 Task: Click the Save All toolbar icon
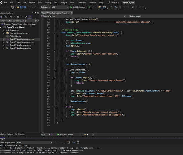click(25, 7)
